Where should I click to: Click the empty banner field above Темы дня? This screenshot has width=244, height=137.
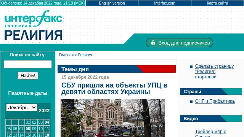pyautogui.click(x=117, y=62)
